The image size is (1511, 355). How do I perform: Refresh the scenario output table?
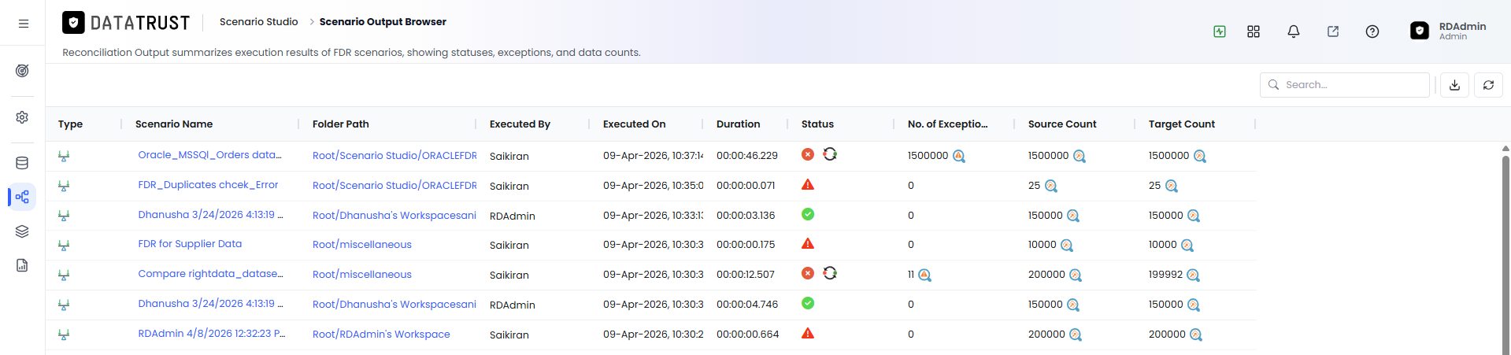click(x=1488, y=85)
